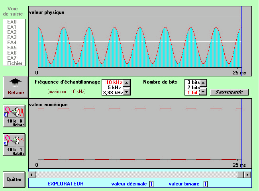Click the bits list scrollbar thumb
Screen dimensions: 259x191
tap(203, 87)
